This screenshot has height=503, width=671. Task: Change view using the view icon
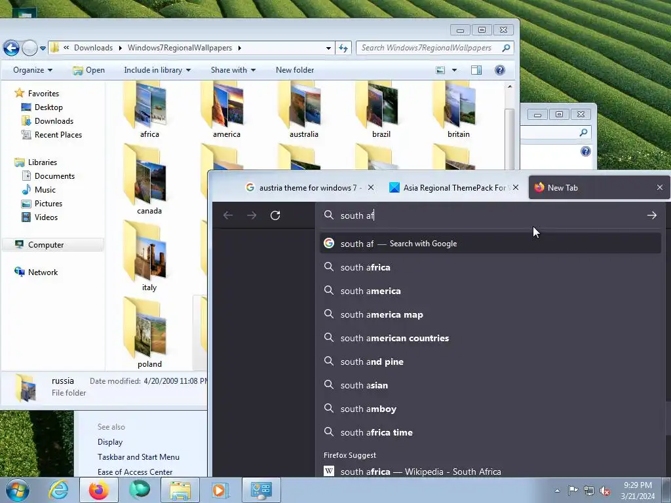tap(440, 70)
